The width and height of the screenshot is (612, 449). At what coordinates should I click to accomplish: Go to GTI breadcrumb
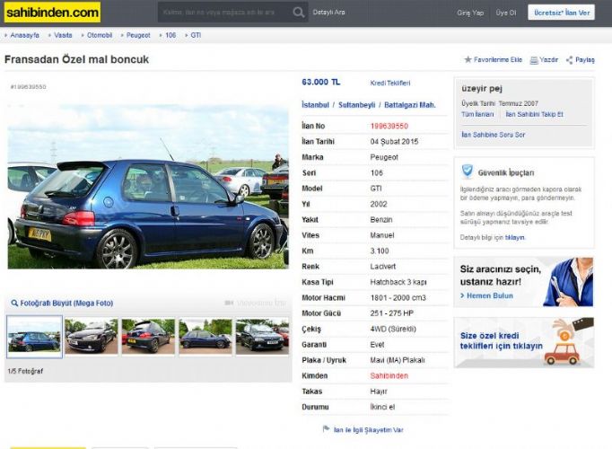coord(196,35)
